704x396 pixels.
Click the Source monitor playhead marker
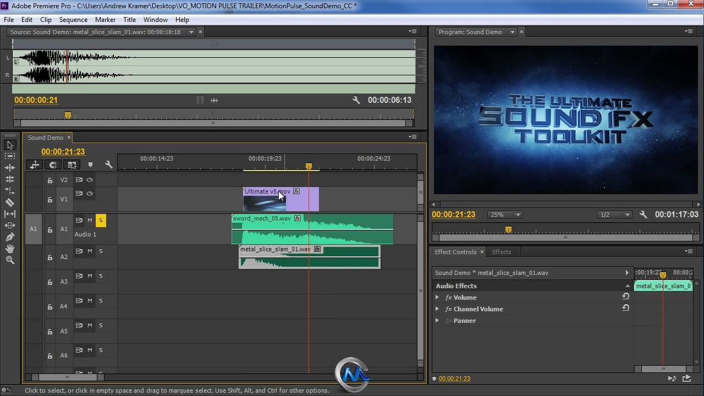(x=68, y=115)
